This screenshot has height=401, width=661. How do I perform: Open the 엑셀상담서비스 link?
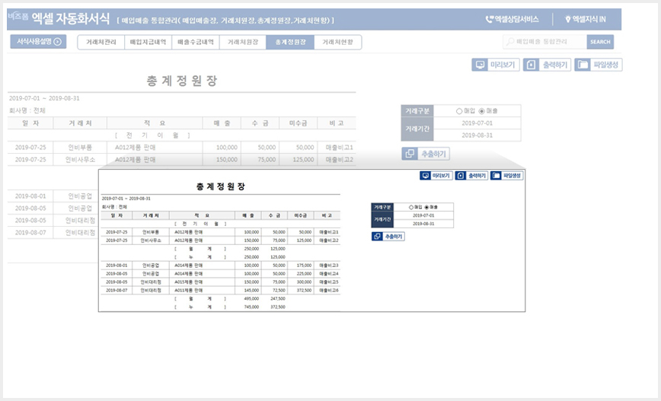[513, 19]
